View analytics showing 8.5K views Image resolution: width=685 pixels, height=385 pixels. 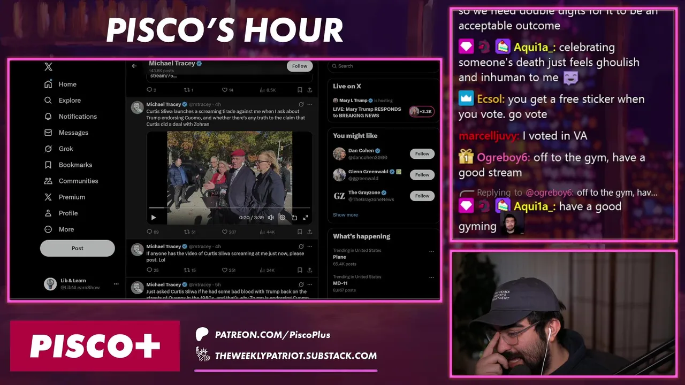(x=268, y=90)
